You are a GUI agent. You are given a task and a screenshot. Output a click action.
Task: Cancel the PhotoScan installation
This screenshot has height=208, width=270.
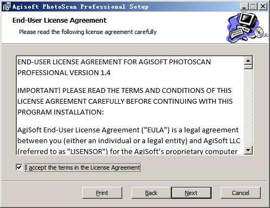coord(241,193)
